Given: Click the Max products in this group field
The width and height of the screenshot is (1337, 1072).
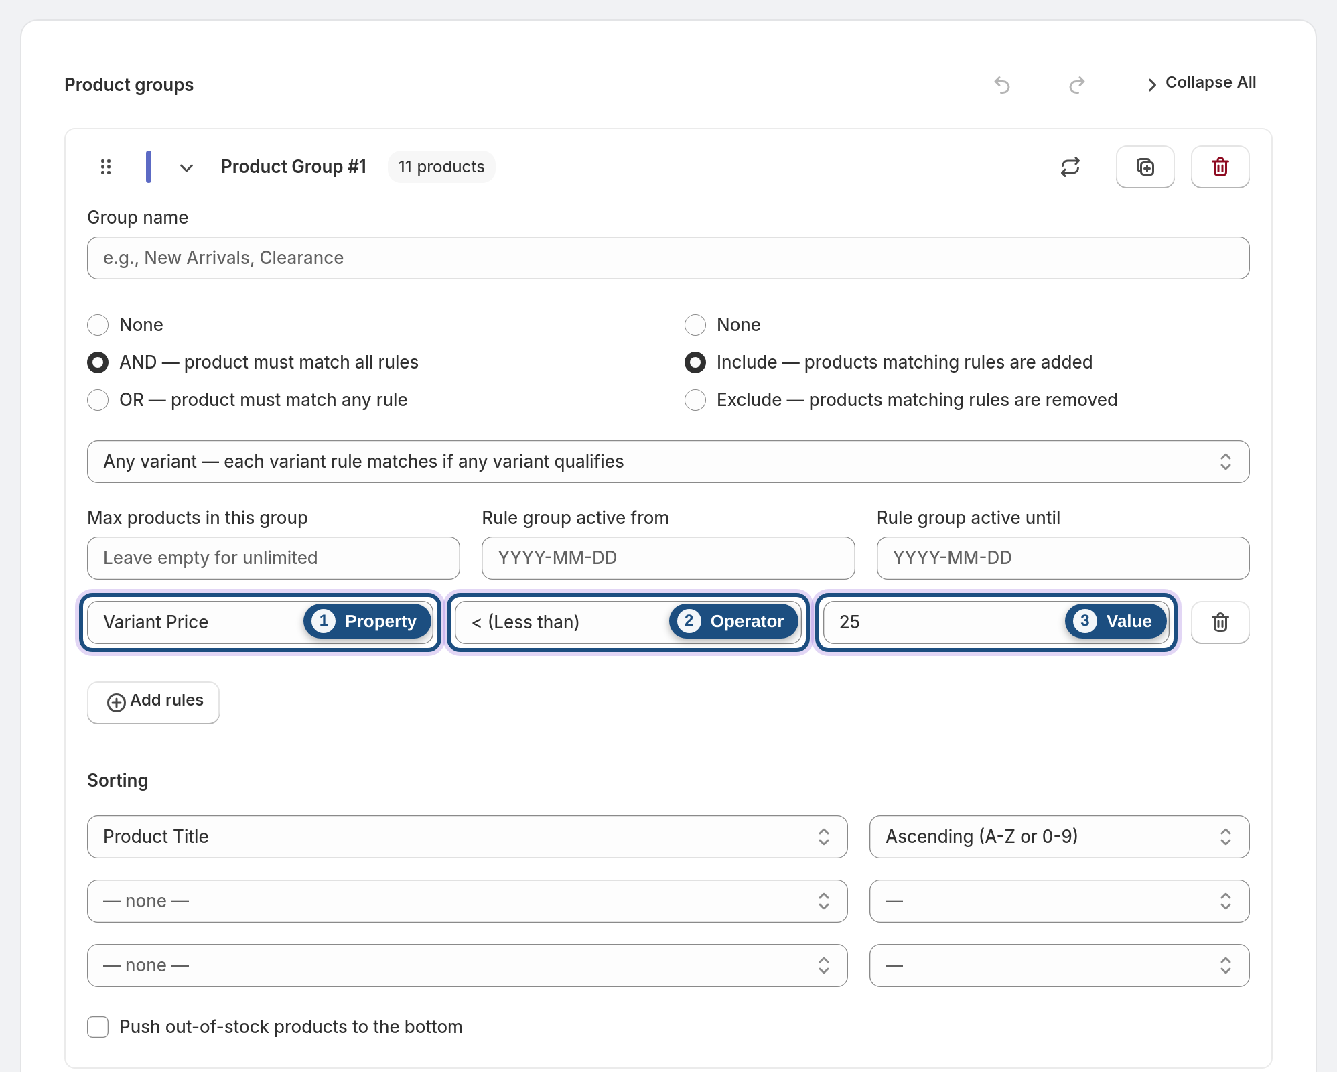Looking at the screenshot, I should pyautogui.click(x=273, y=558).
